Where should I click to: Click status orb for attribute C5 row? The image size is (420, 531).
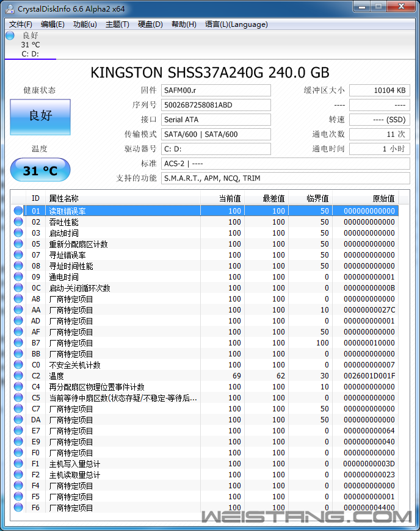point(18,397)
